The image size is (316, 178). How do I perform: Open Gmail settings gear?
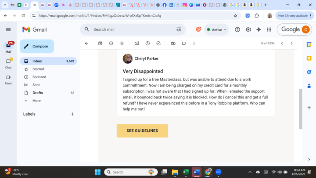[x=248, y=30]
